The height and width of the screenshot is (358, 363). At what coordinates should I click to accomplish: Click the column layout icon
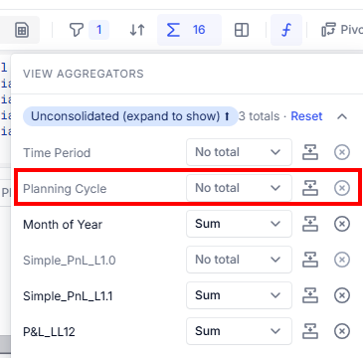(242, 30)
